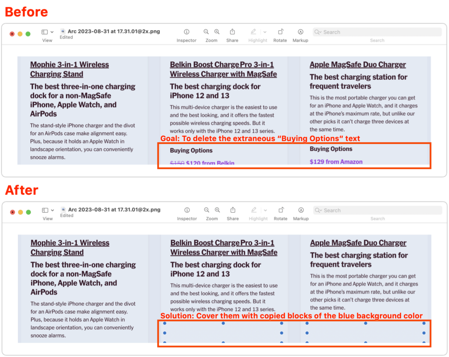Expand the View chevron in After window
The image size is (449, 357).
pos(53,211)
